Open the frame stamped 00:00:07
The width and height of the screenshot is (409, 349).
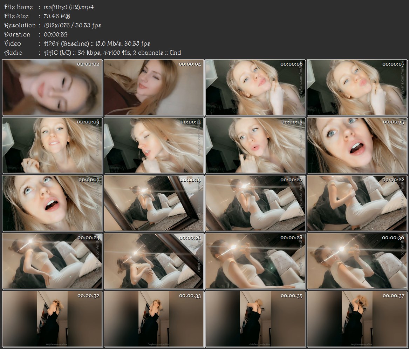(357, 87)
